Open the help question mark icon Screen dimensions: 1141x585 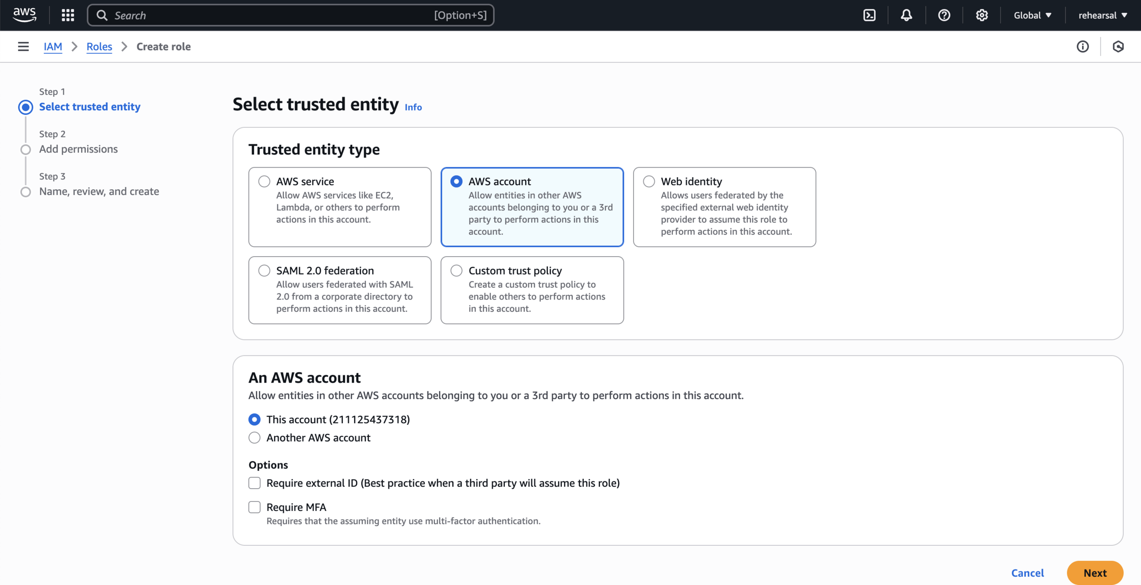point(944,15)
